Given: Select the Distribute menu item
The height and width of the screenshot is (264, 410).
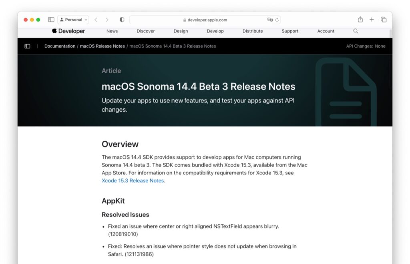Looking at the screenshot, I should tap(252, 31).
